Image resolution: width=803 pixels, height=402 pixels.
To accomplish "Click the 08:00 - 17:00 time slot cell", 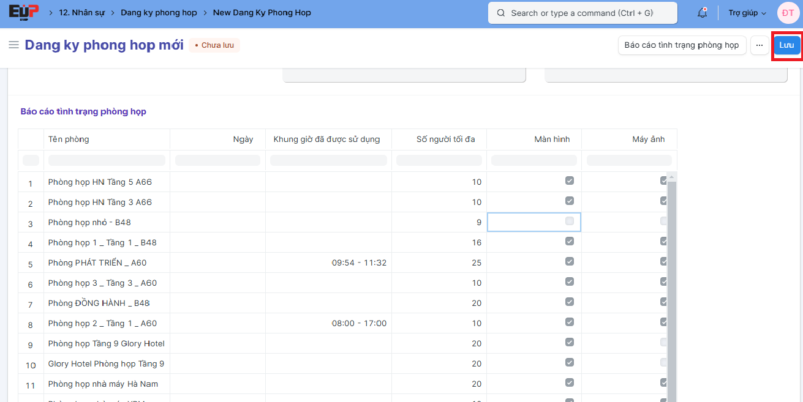I will point(359,323).
